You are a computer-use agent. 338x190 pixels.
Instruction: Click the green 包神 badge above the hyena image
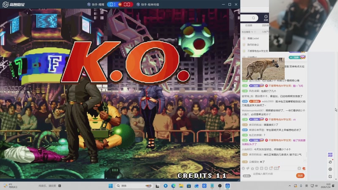pos(297,57)
